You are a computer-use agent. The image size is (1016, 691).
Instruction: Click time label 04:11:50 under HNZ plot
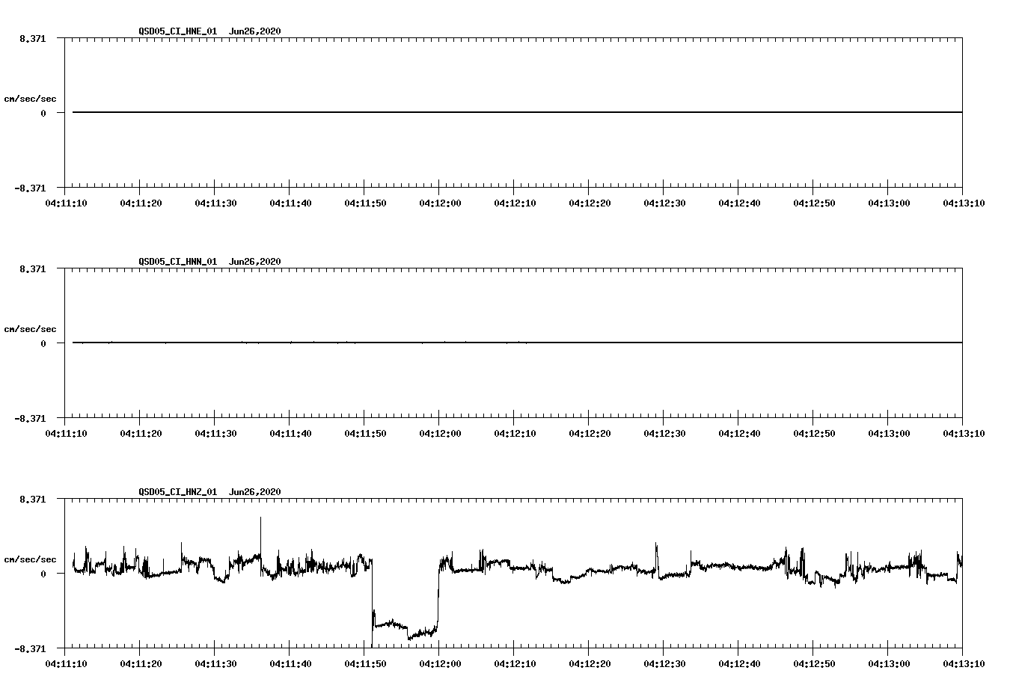[365, 663]
